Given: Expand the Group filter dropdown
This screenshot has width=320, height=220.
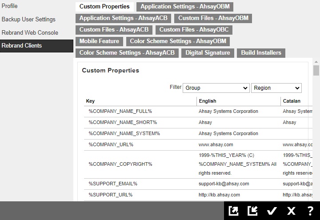Looking at the screenshot, I should coord(216,88).
